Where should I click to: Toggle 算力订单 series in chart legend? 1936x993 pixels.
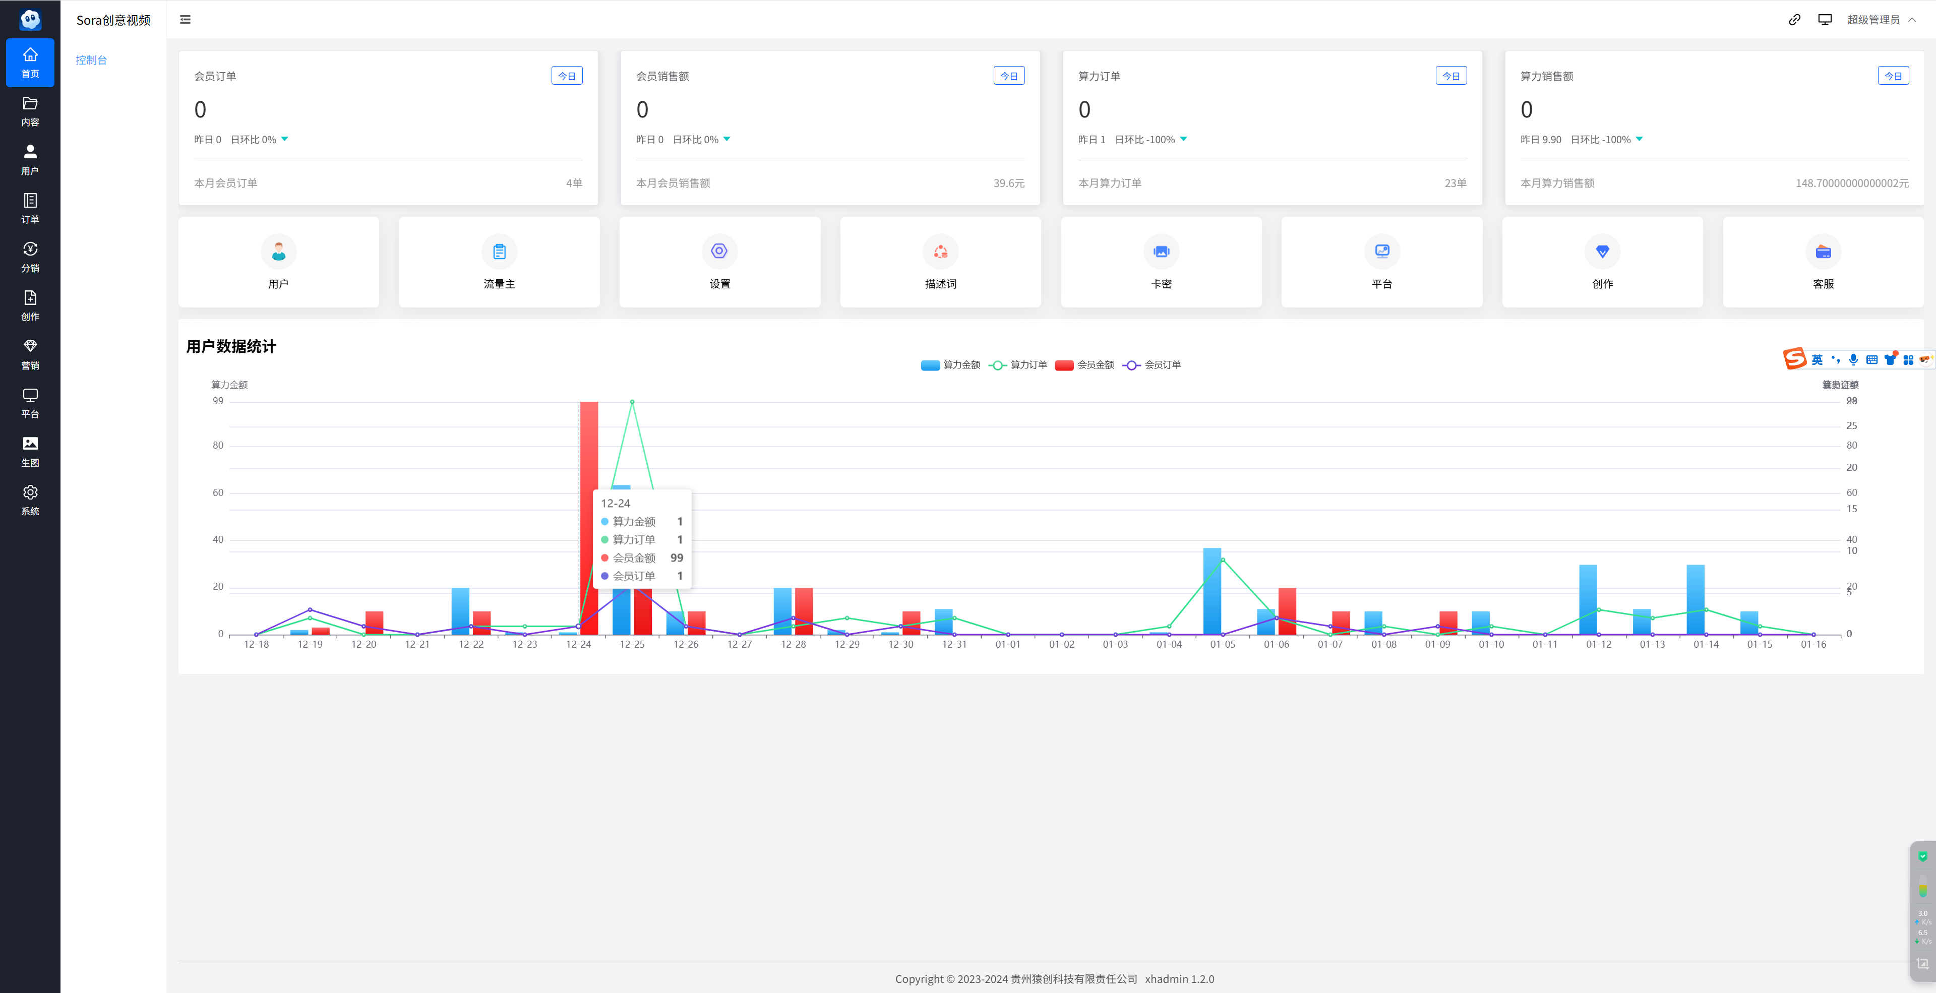click(x=1027, y=365)
